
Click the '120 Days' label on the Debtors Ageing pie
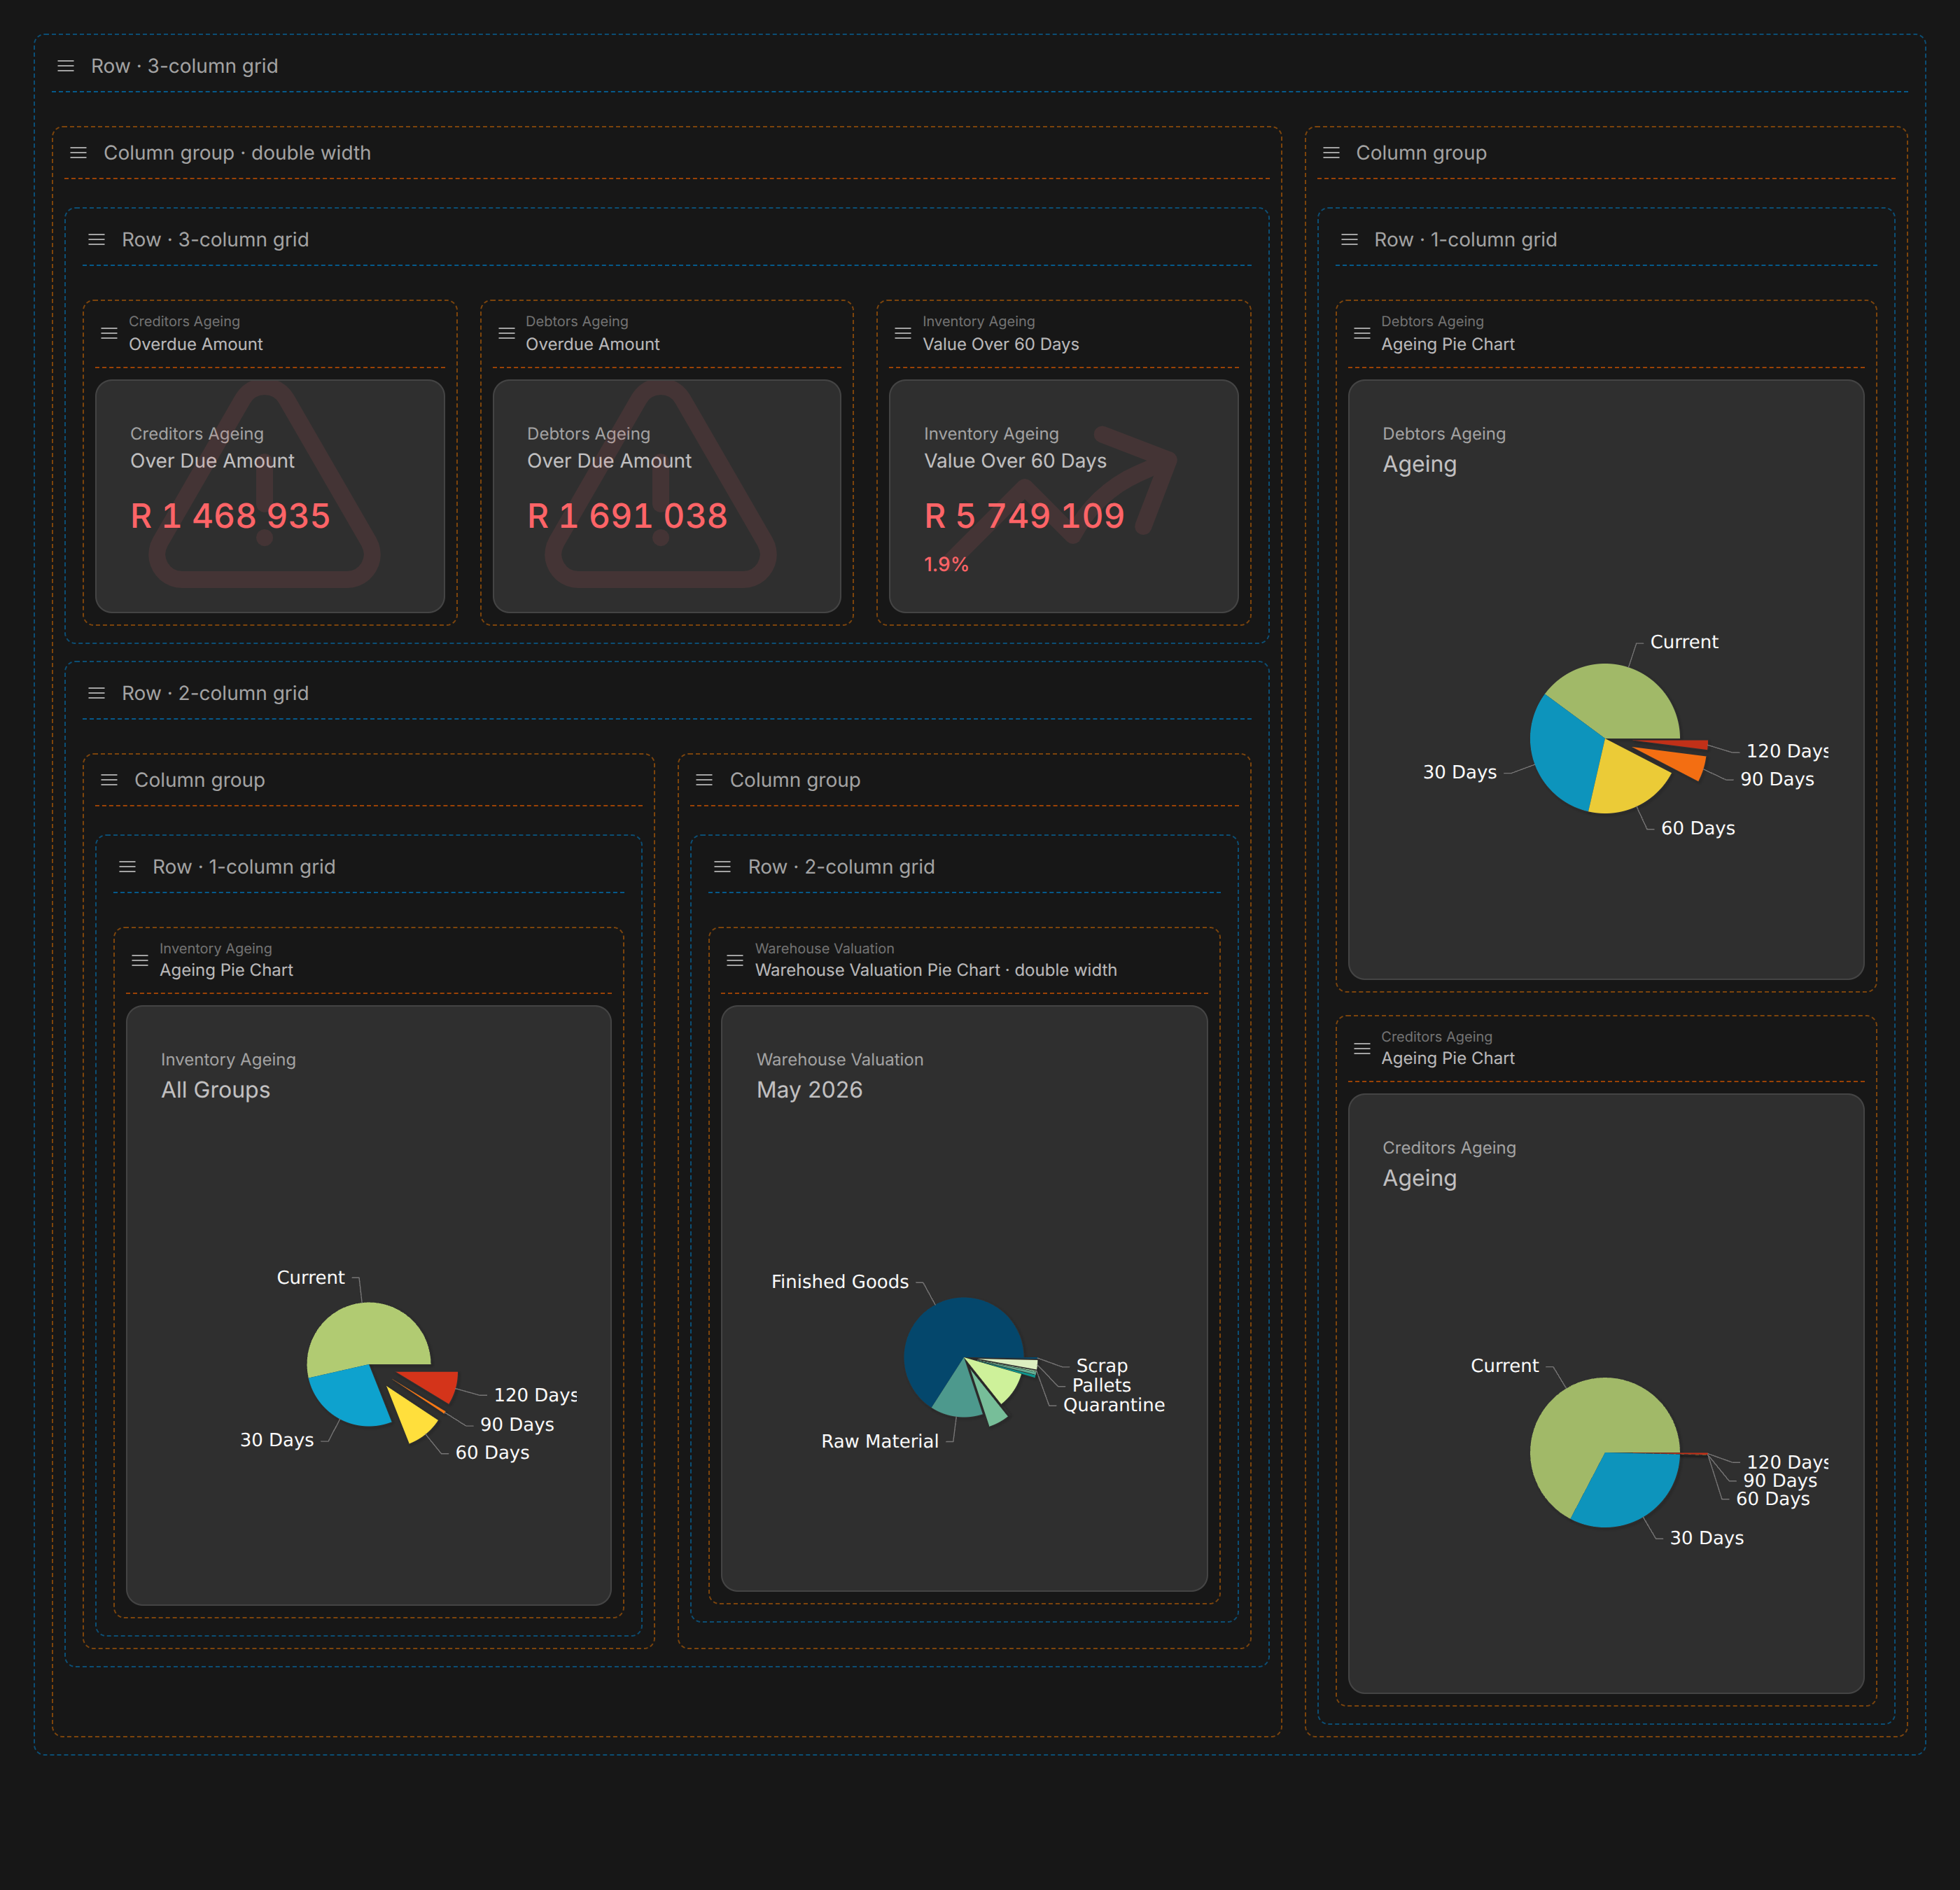coord(1787,751)
